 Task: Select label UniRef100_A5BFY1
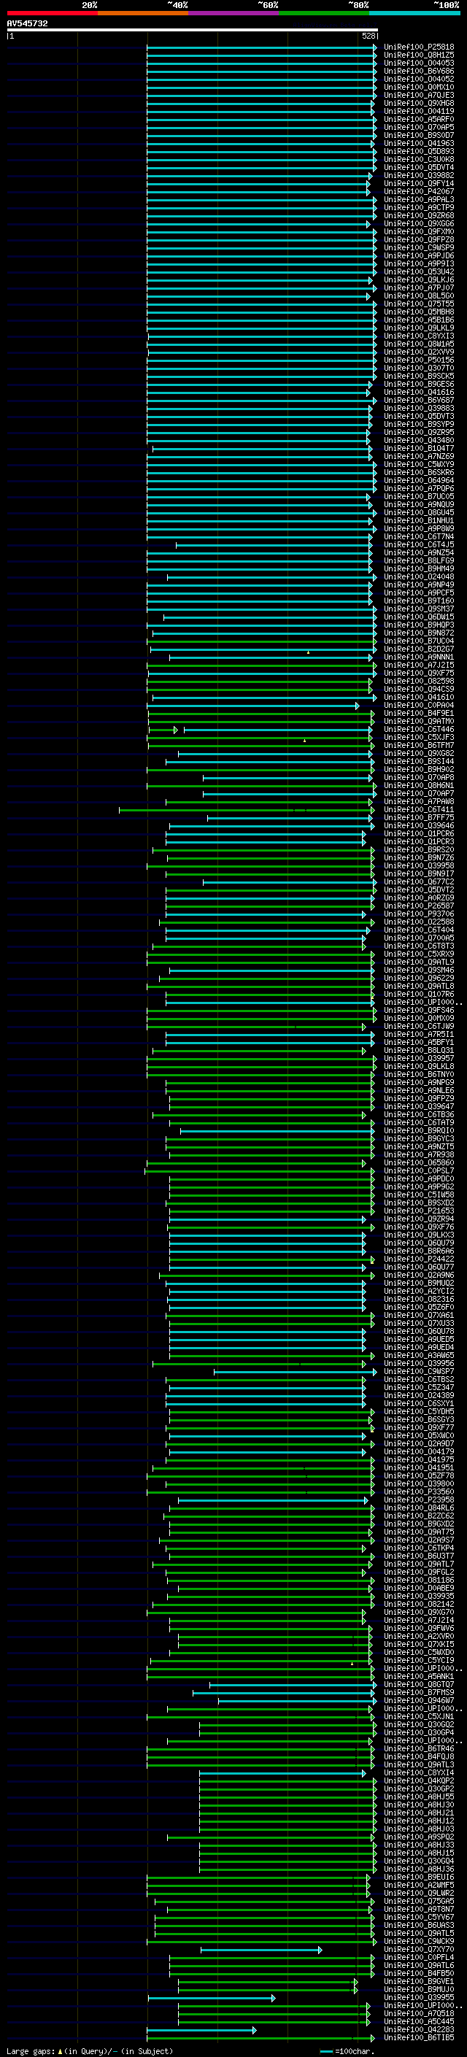pos(419,1043)
